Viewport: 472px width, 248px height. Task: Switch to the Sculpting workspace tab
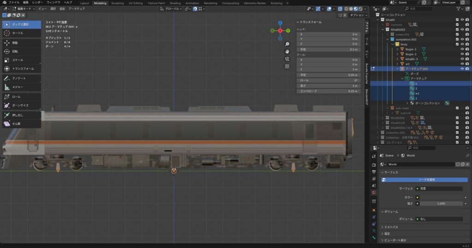tap(118, 3)
